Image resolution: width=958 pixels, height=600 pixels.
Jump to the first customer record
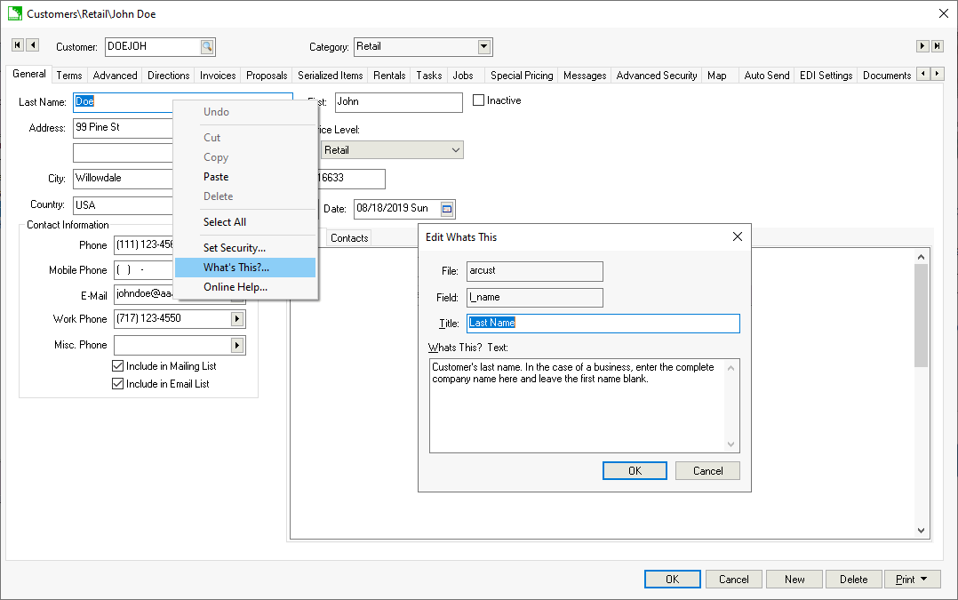17,45
